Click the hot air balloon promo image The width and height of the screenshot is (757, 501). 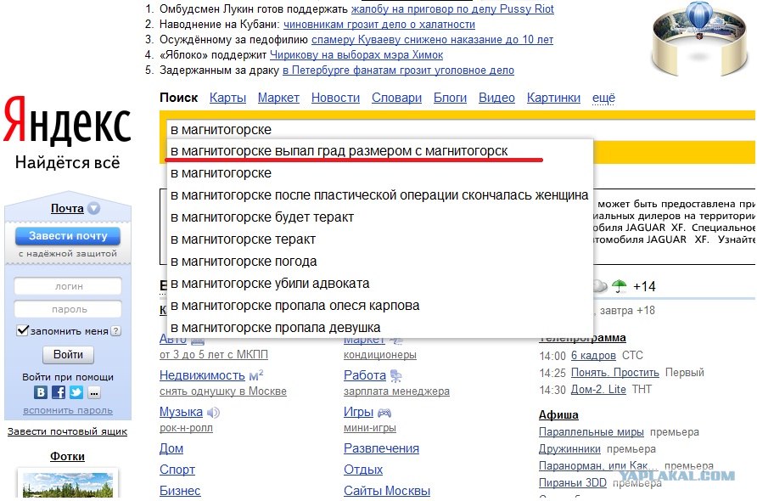(x=700, y=37)
